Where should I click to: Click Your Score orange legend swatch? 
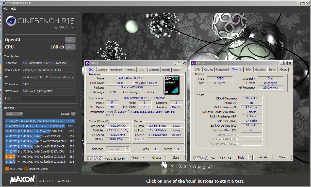[x=7, y=169]
